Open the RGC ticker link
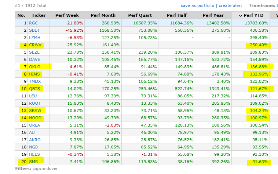The image size is (278, 174). (33, 23)
